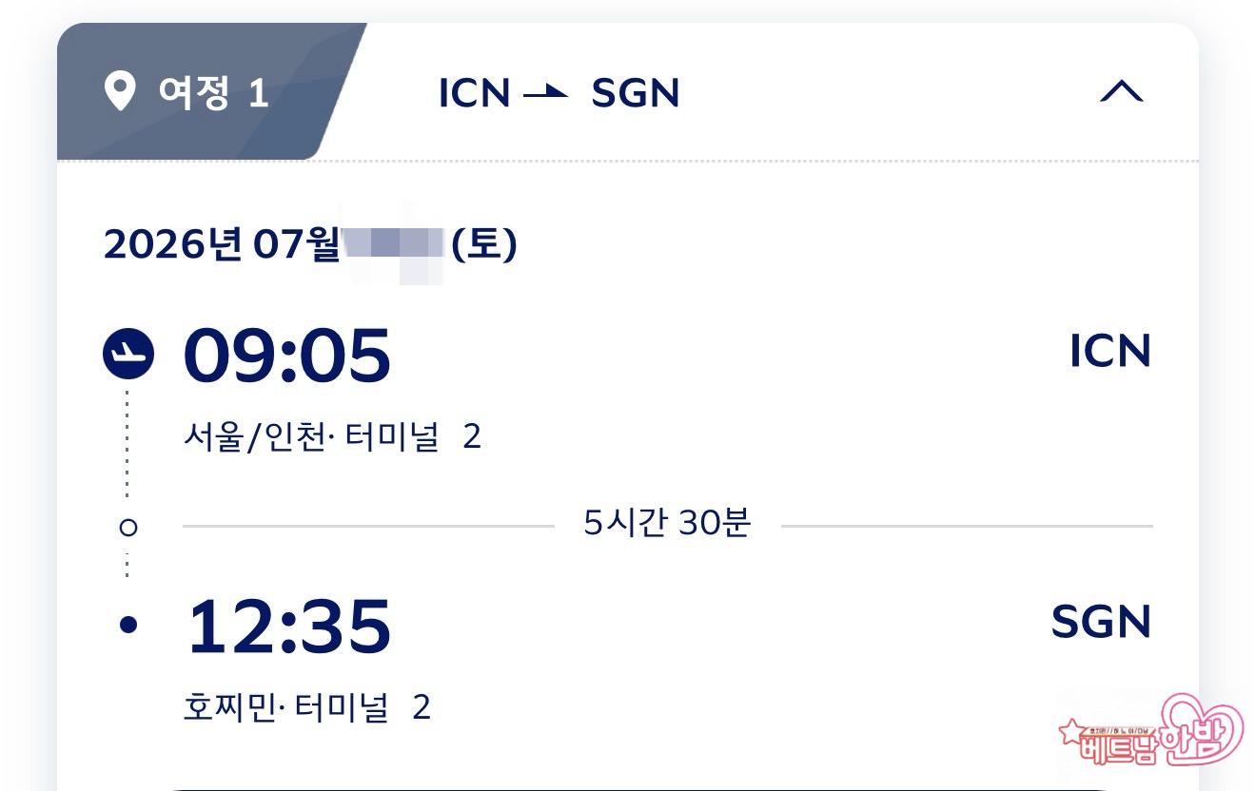Click SGN in the route header

click(635, 93)
